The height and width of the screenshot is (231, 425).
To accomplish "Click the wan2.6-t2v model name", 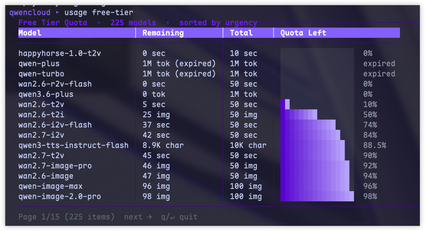I will point(41,105).
